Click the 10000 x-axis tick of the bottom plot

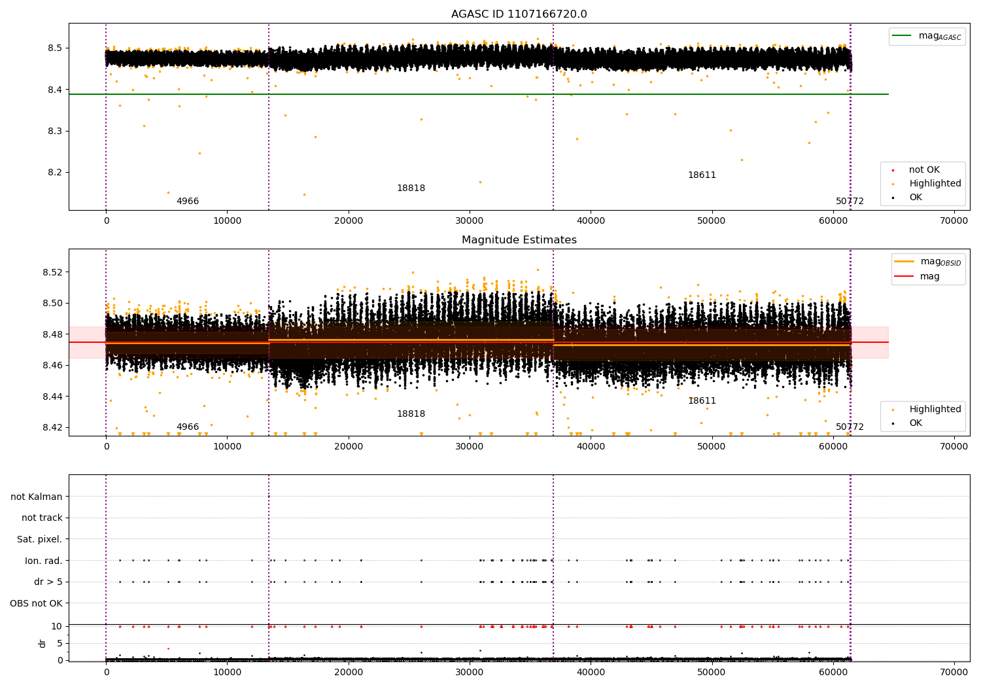pos(227,671)
